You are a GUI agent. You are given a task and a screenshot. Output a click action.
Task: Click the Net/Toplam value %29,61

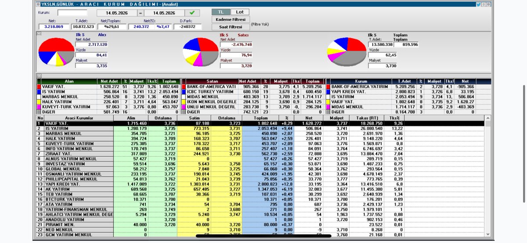[x=112, y=26]
